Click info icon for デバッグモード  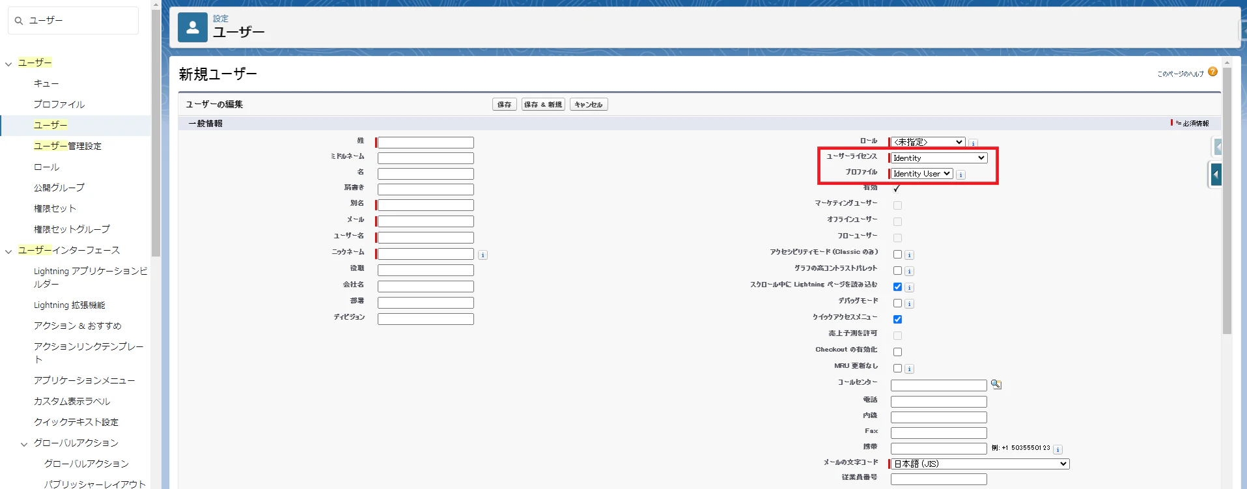(909, 303)
